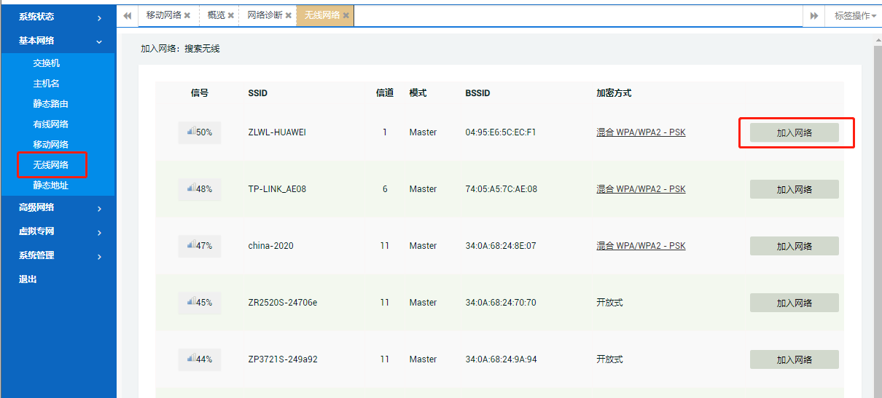Click encryption link for TP-LINK_AE08
882x398 pixels.
[x=641, y=189]
